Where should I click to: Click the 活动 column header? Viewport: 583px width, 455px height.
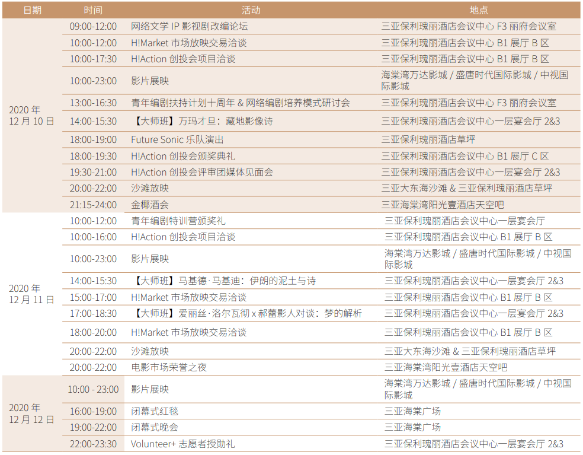[251, 11]
